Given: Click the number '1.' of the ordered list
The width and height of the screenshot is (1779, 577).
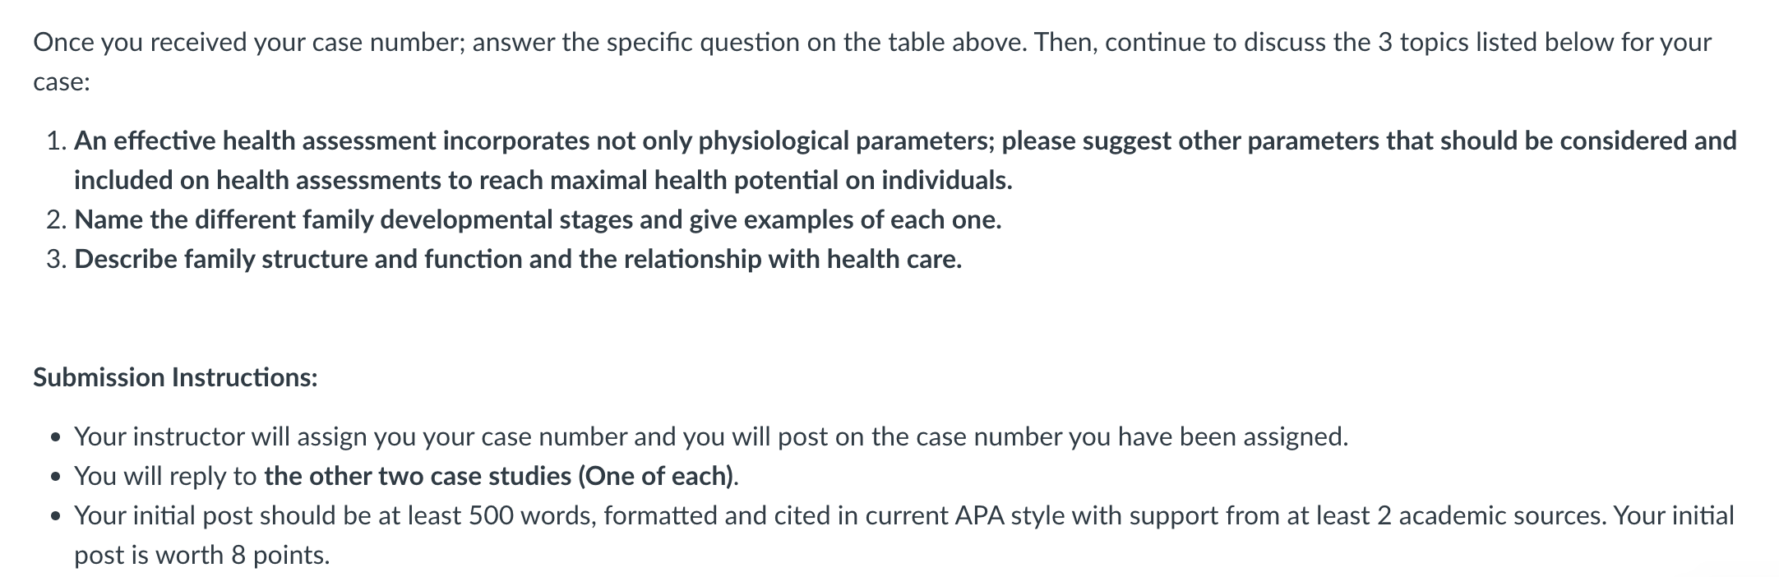Looking at the screenshot, I should (57, 141).
